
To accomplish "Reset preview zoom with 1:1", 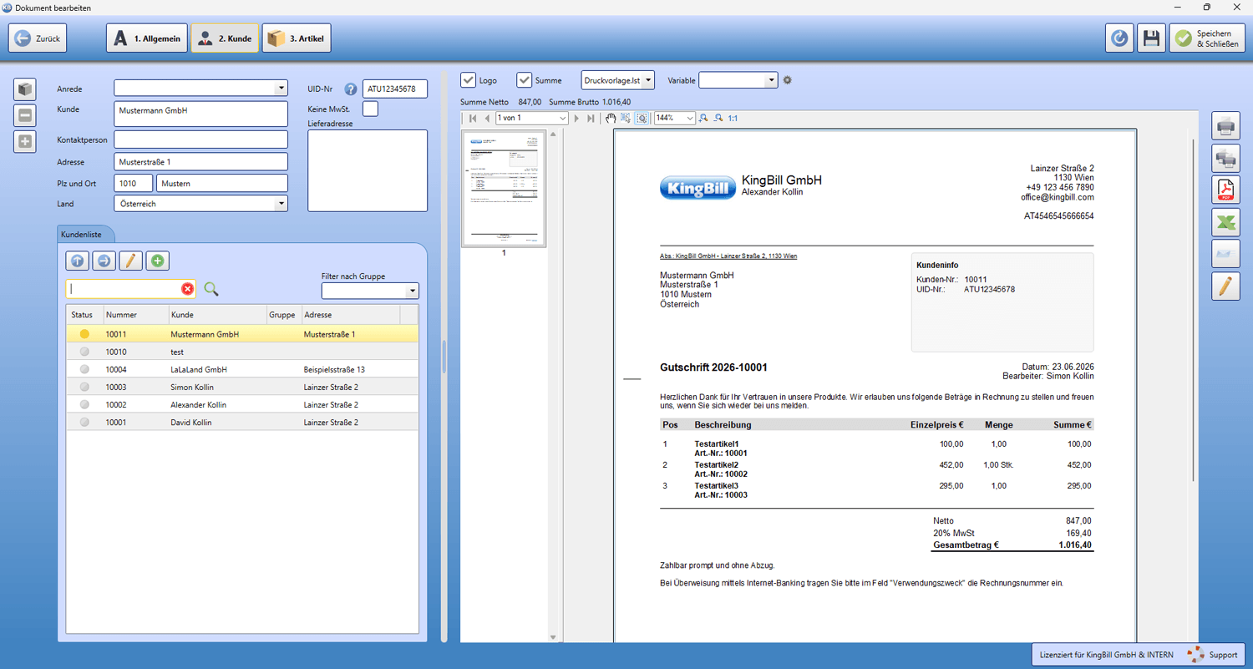I will coord(733,119).
